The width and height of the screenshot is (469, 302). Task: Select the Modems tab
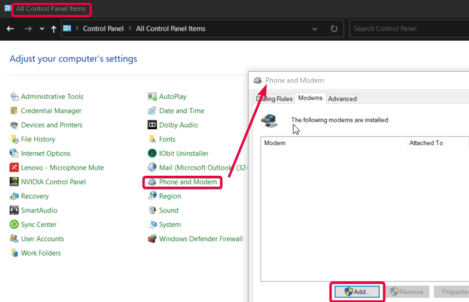point(310,98)
